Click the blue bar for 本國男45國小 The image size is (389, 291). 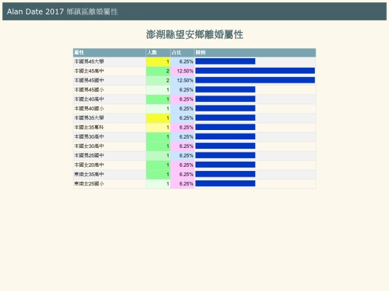click(x=225, y=90)
